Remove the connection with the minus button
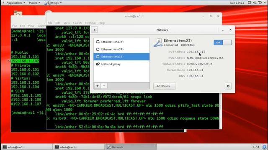The width and height of the screenshot is (268, 150). (104, 86)
